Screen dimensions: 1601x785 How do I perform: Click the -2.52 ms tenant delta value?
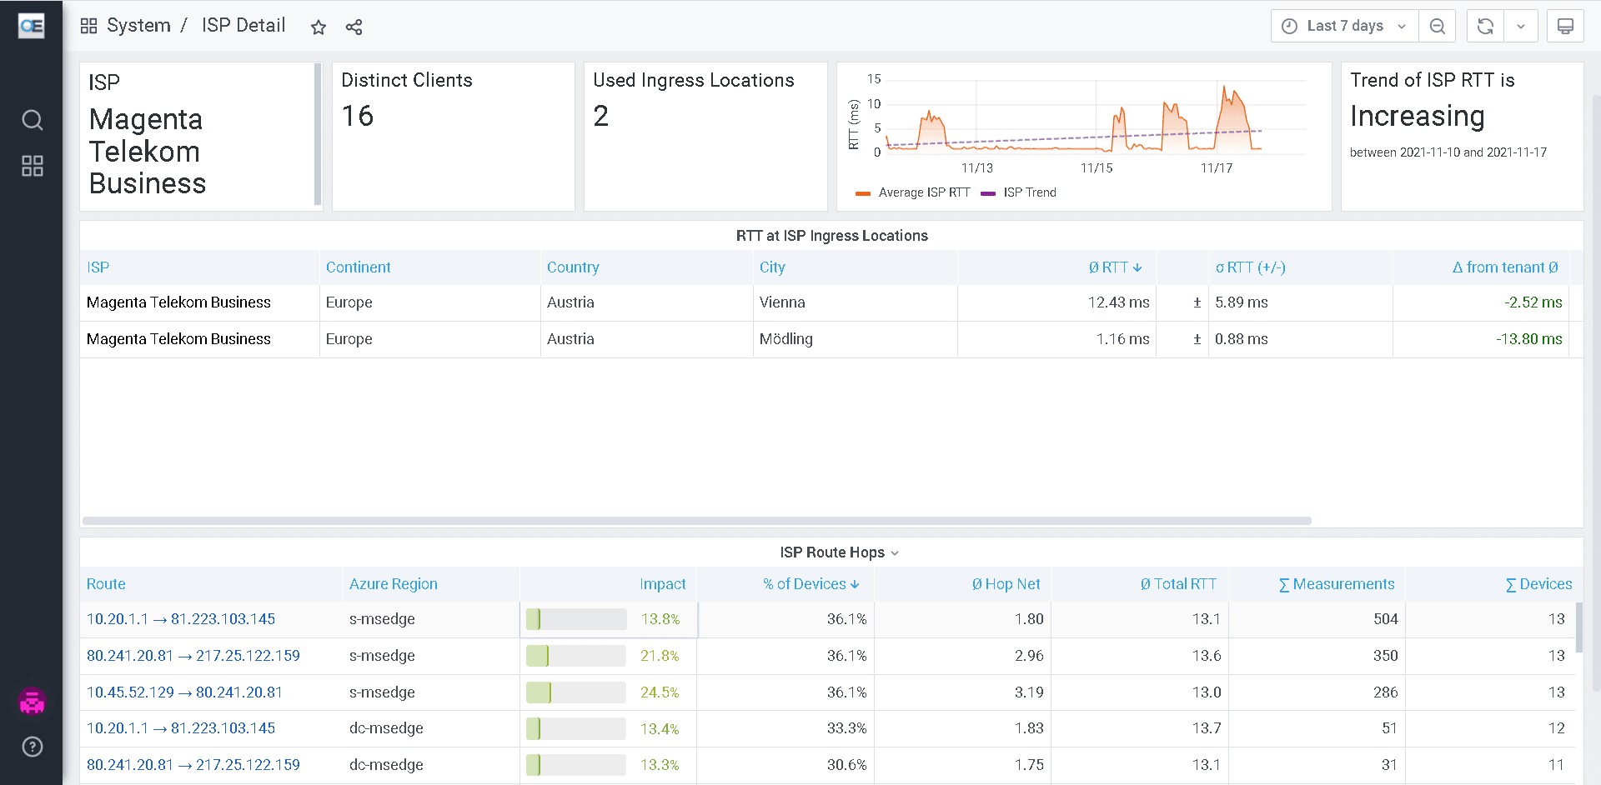coord(1533,302)
